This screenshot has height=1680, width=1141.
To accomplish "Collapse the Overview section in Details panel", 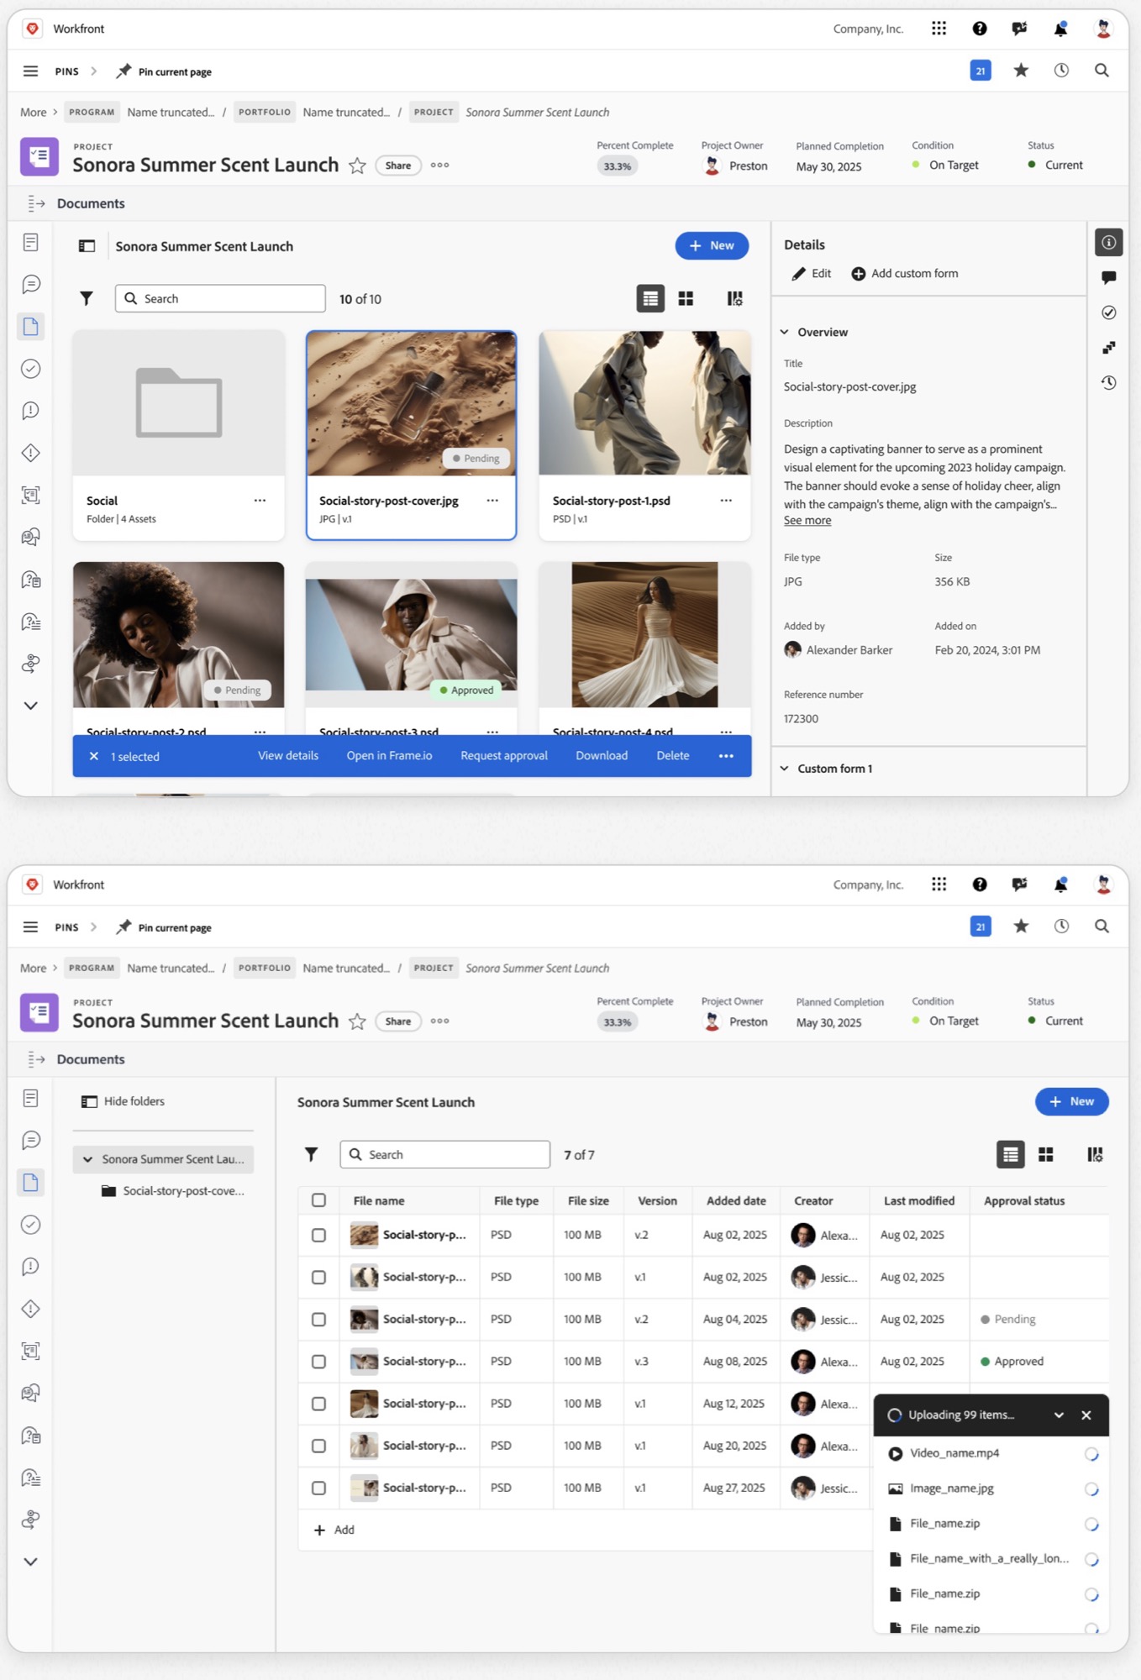I will 784,332.
